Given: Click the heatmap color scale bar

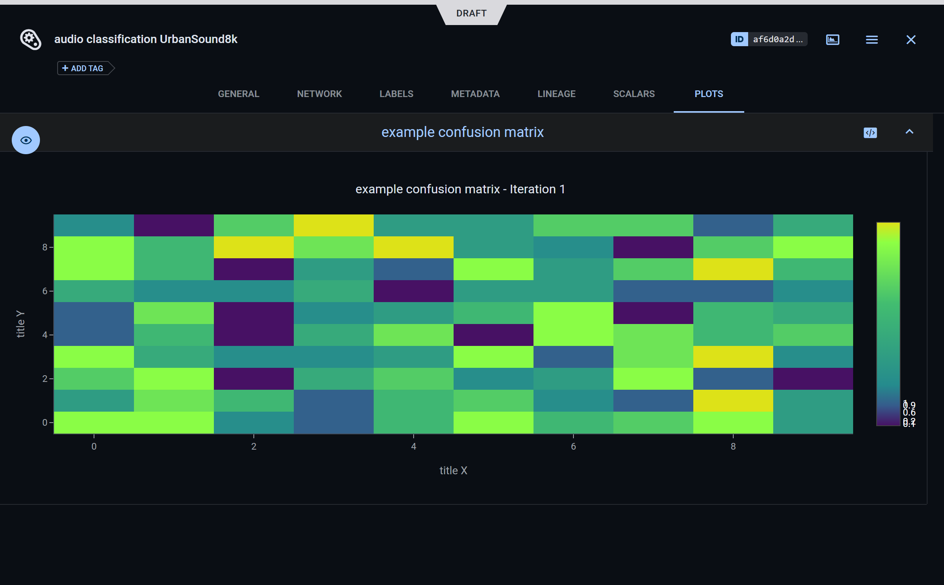Looking at the screenshot, I should tap(888, 324).
